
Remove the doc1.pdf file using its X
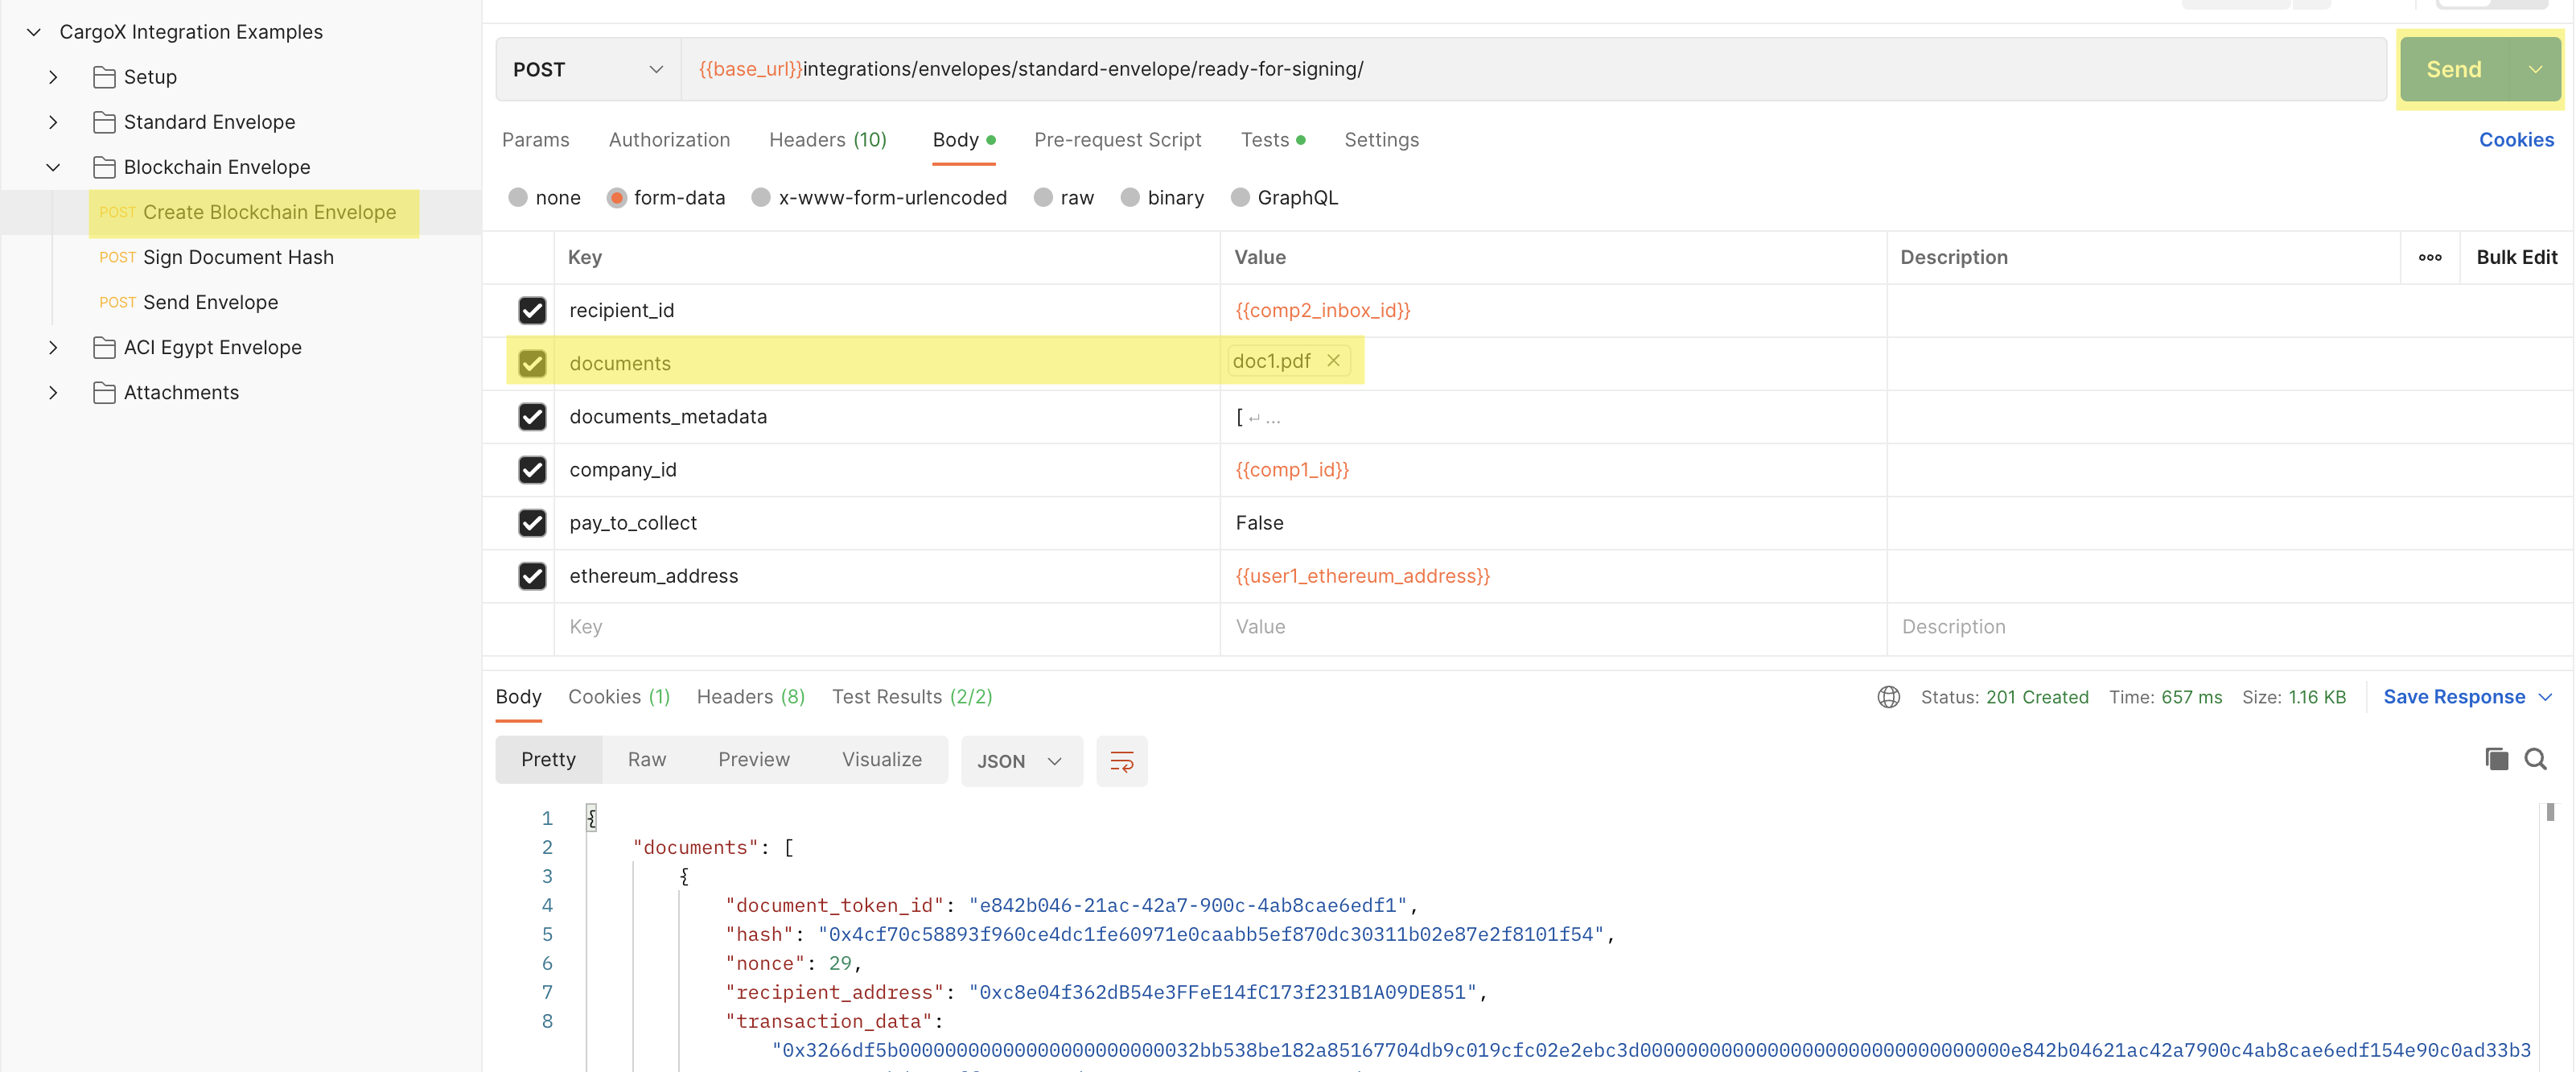coord(1333,361)
